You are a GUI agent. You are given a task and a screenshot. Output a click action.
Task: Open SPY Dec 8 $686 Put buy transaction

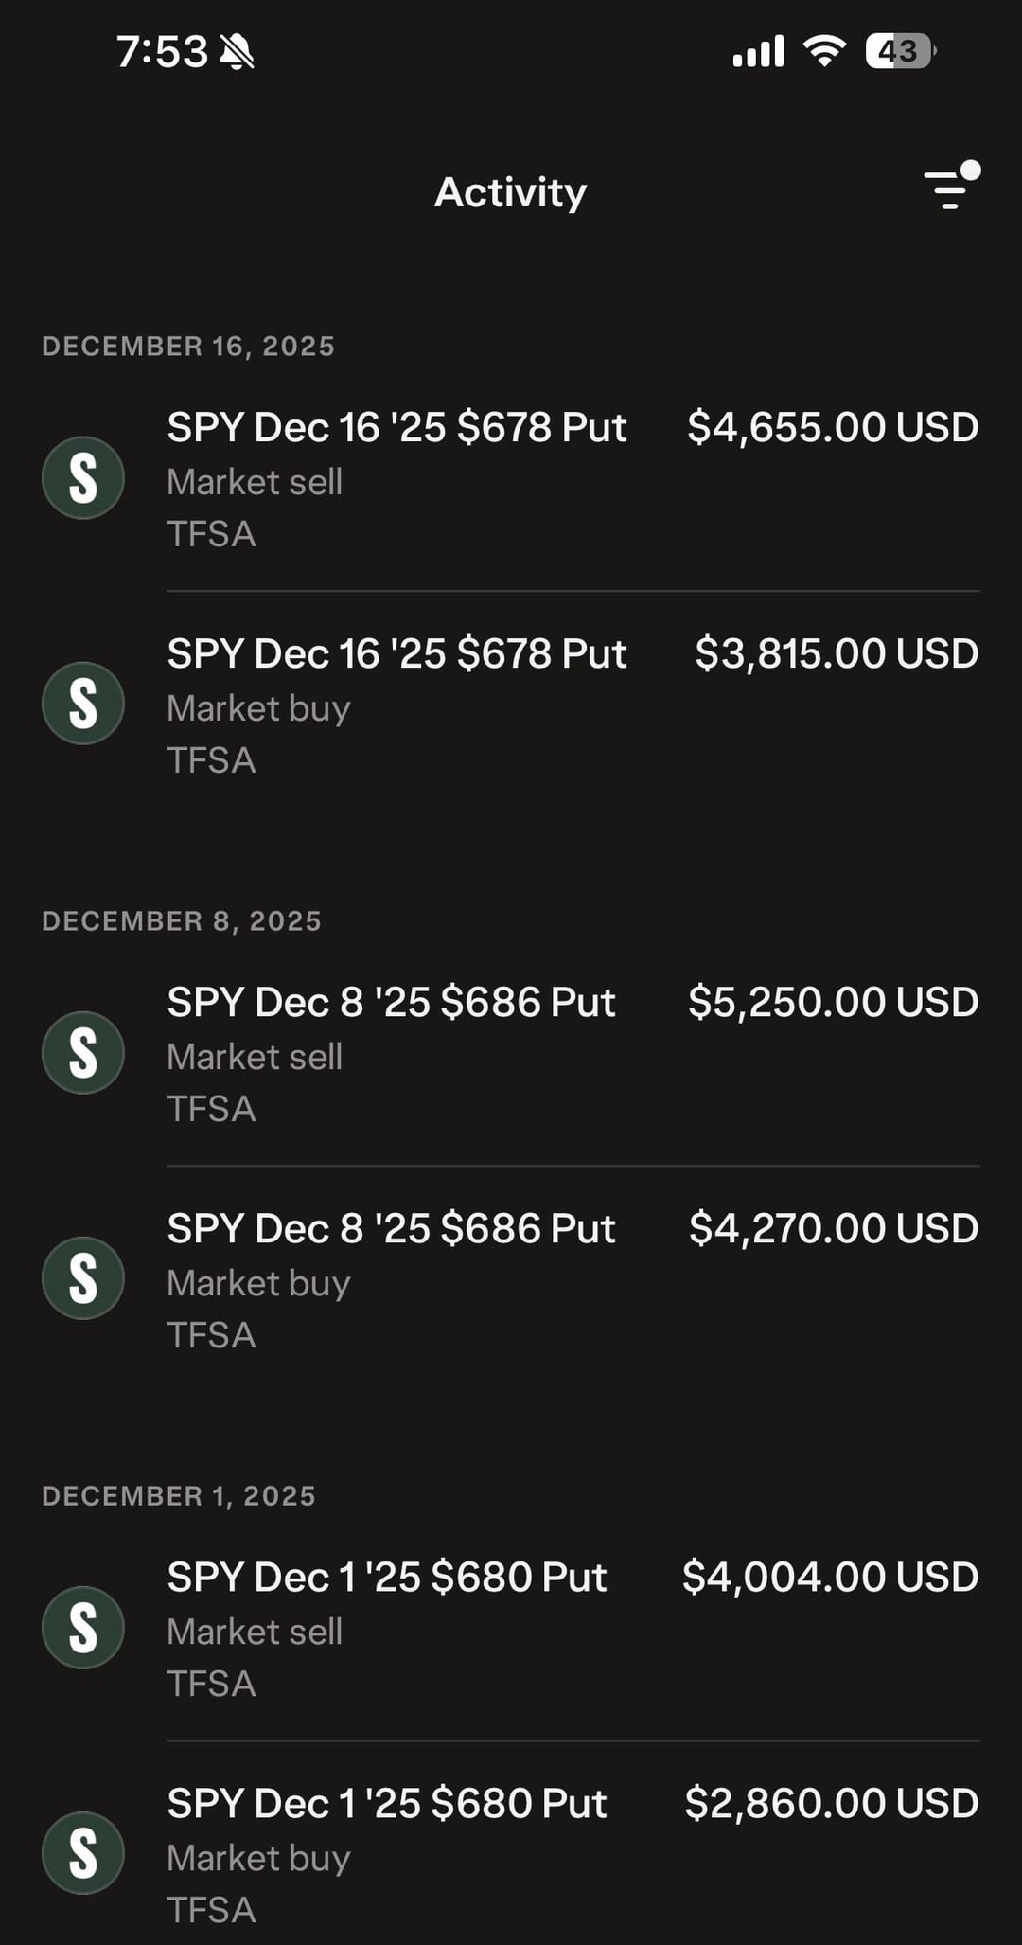391,1229
